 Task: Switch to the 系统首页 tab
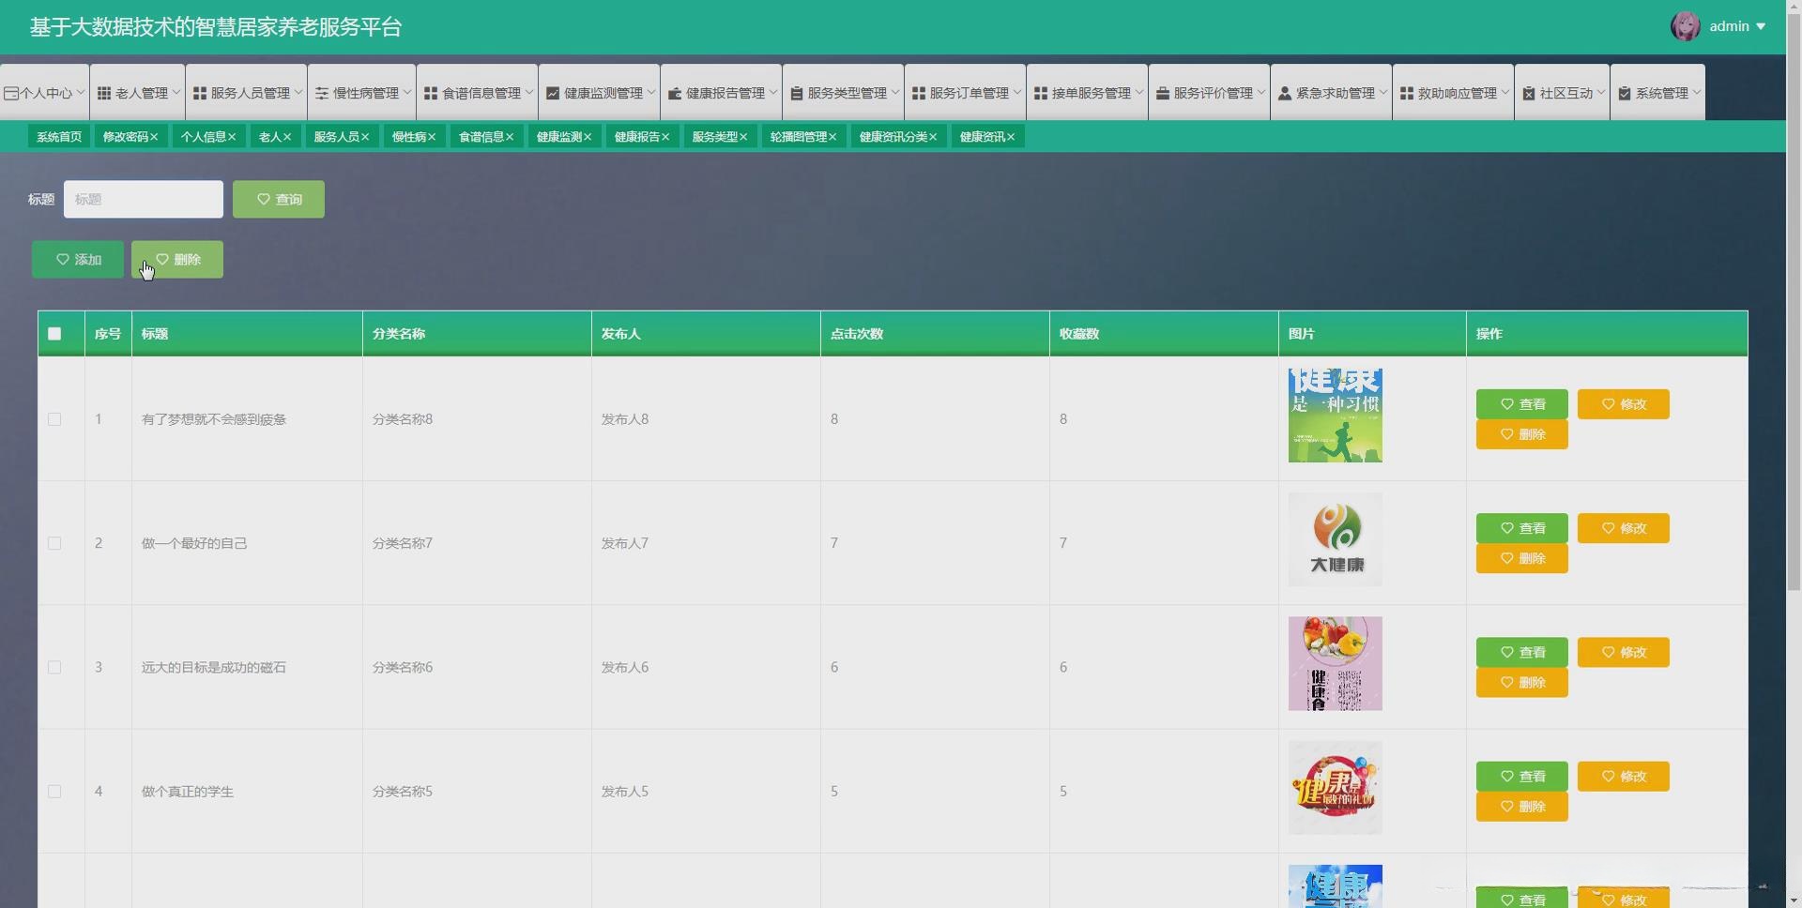point(59,137)
